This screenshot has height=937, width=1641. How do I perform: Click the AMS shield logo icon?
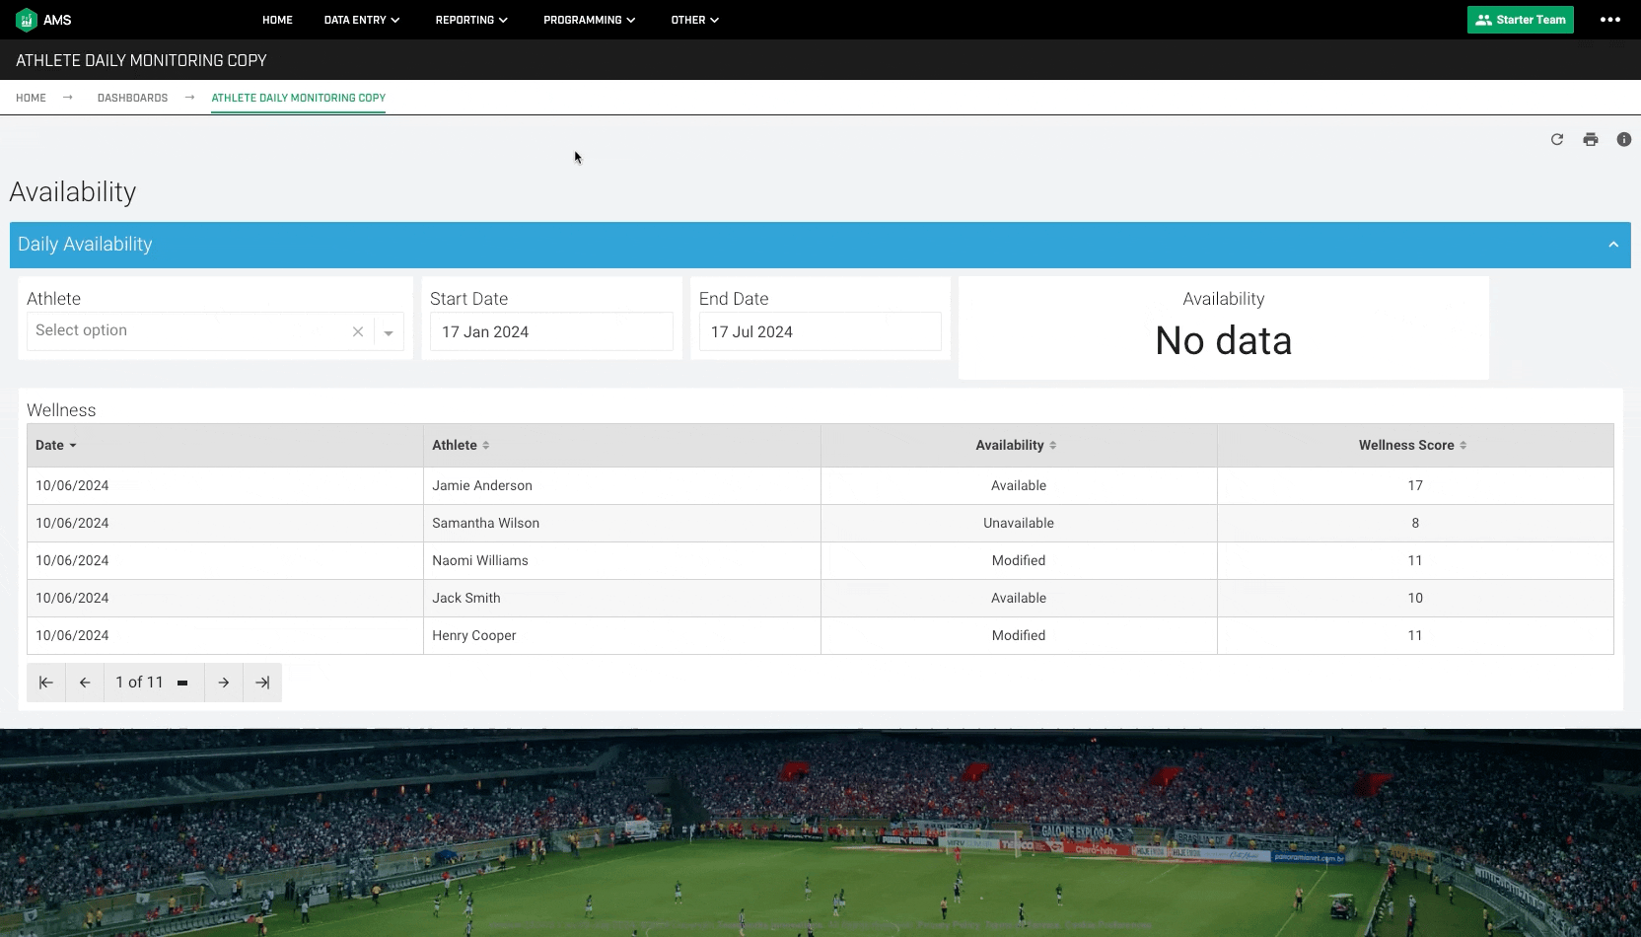(27, 20)
